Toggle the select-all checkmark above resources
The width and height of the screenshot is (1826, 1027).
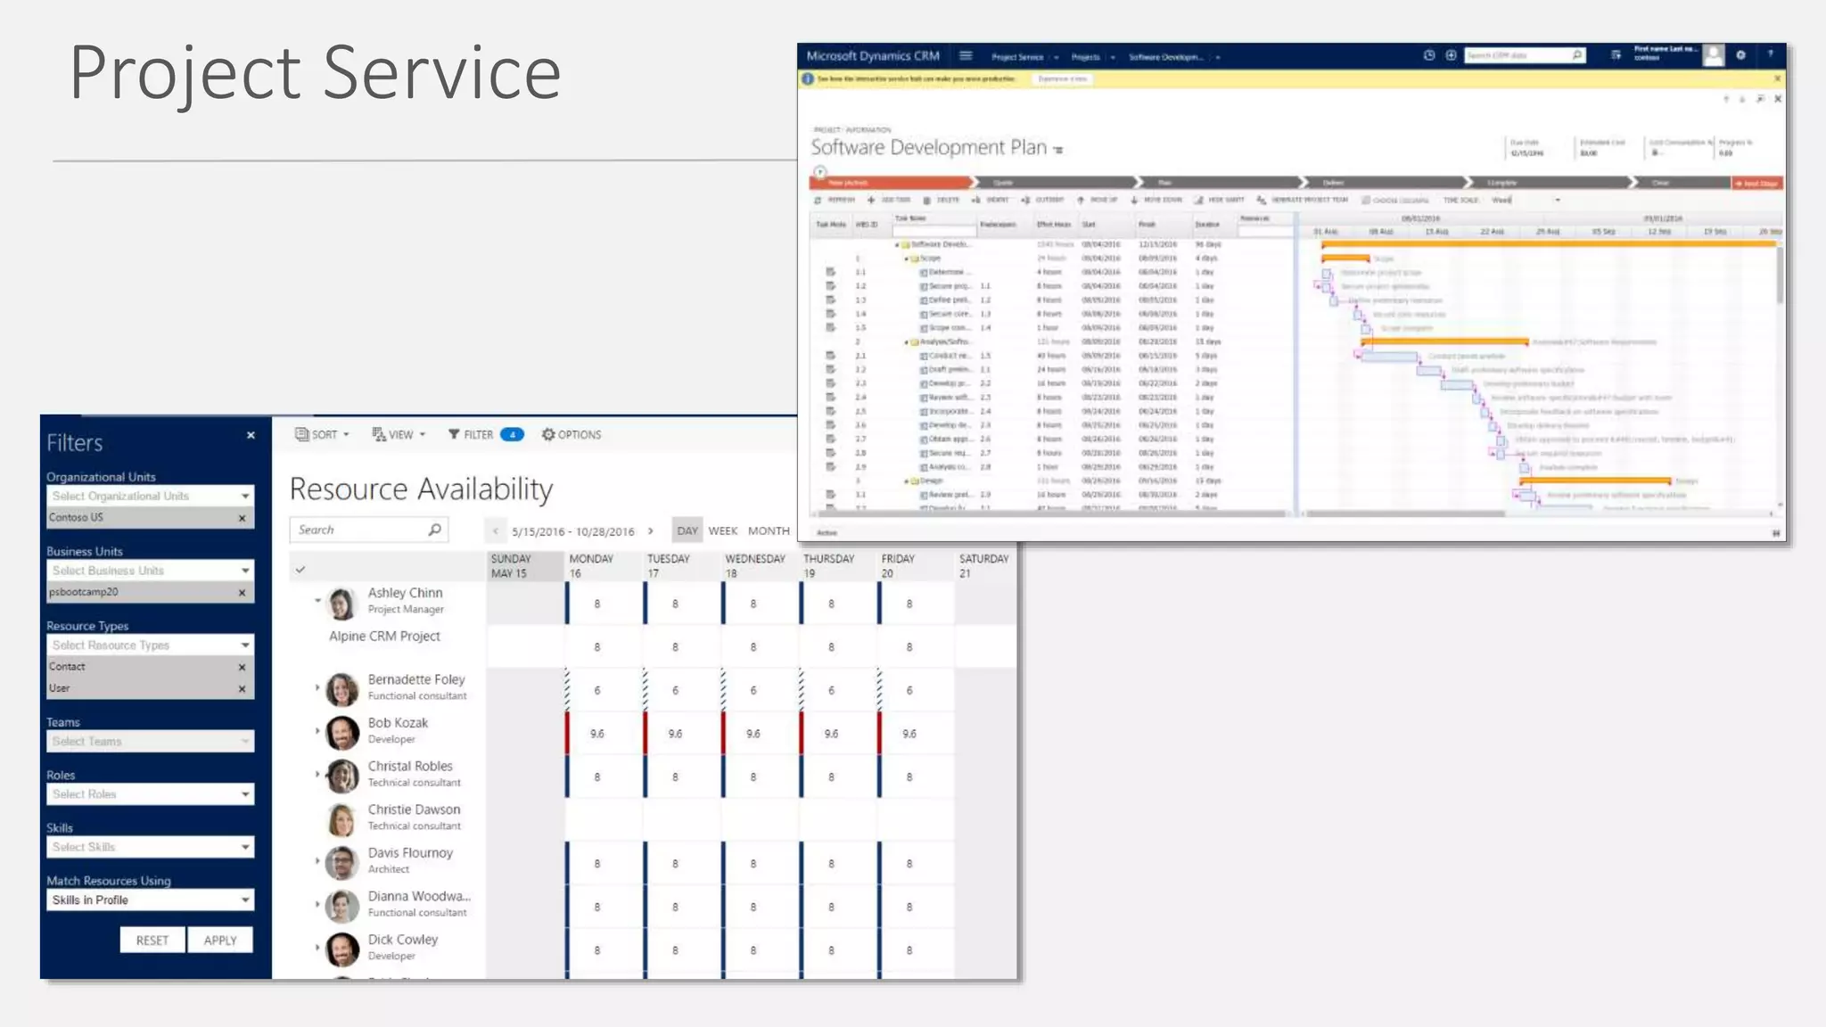(300, 570)
